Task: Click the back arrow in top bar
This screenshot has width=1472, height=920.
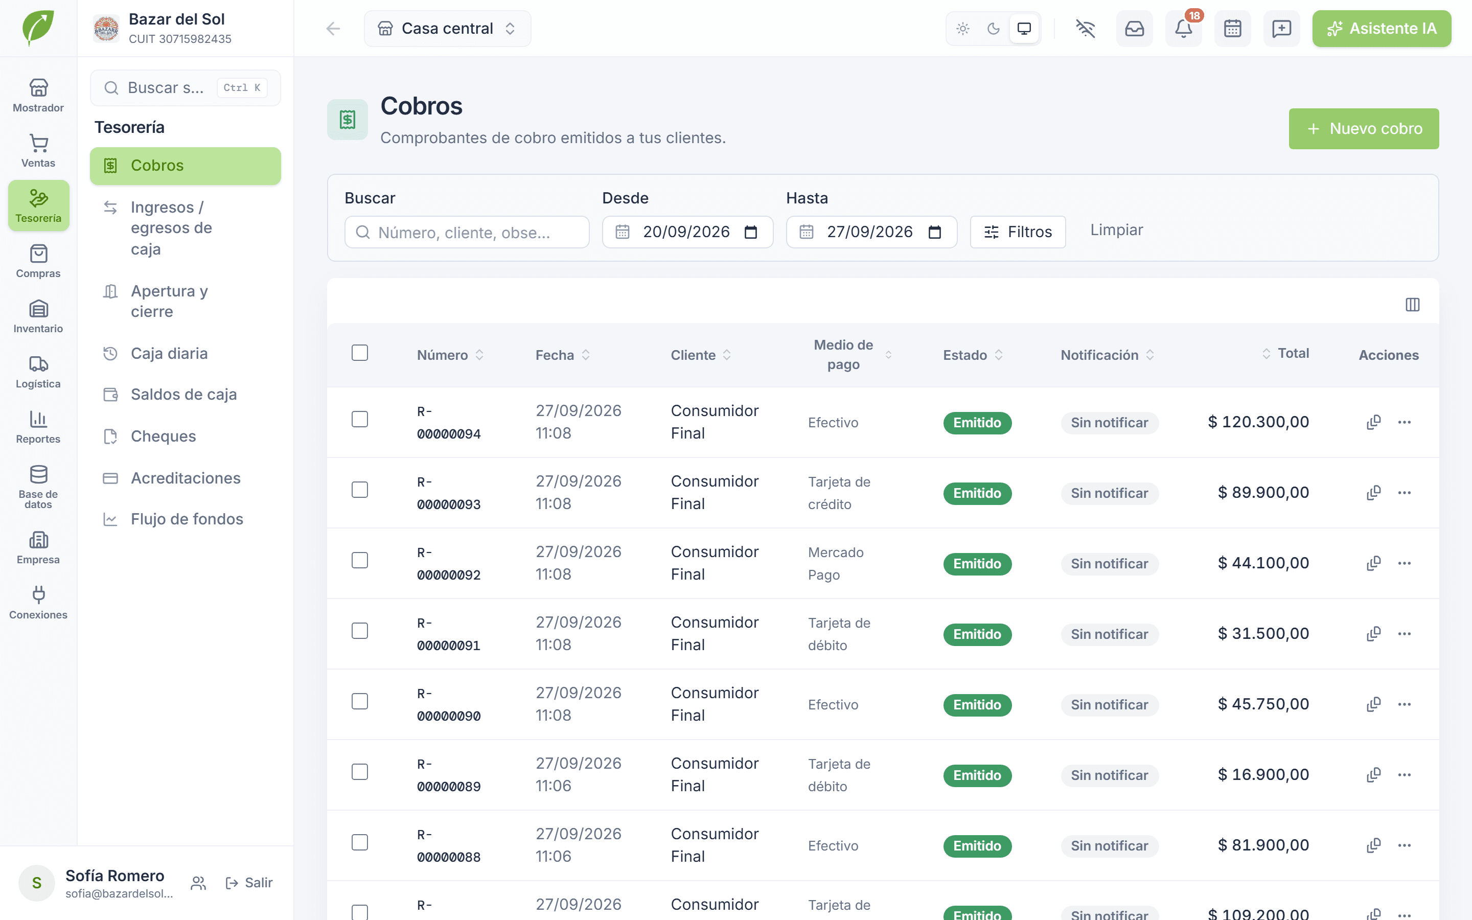Action: tap(333, 29)
